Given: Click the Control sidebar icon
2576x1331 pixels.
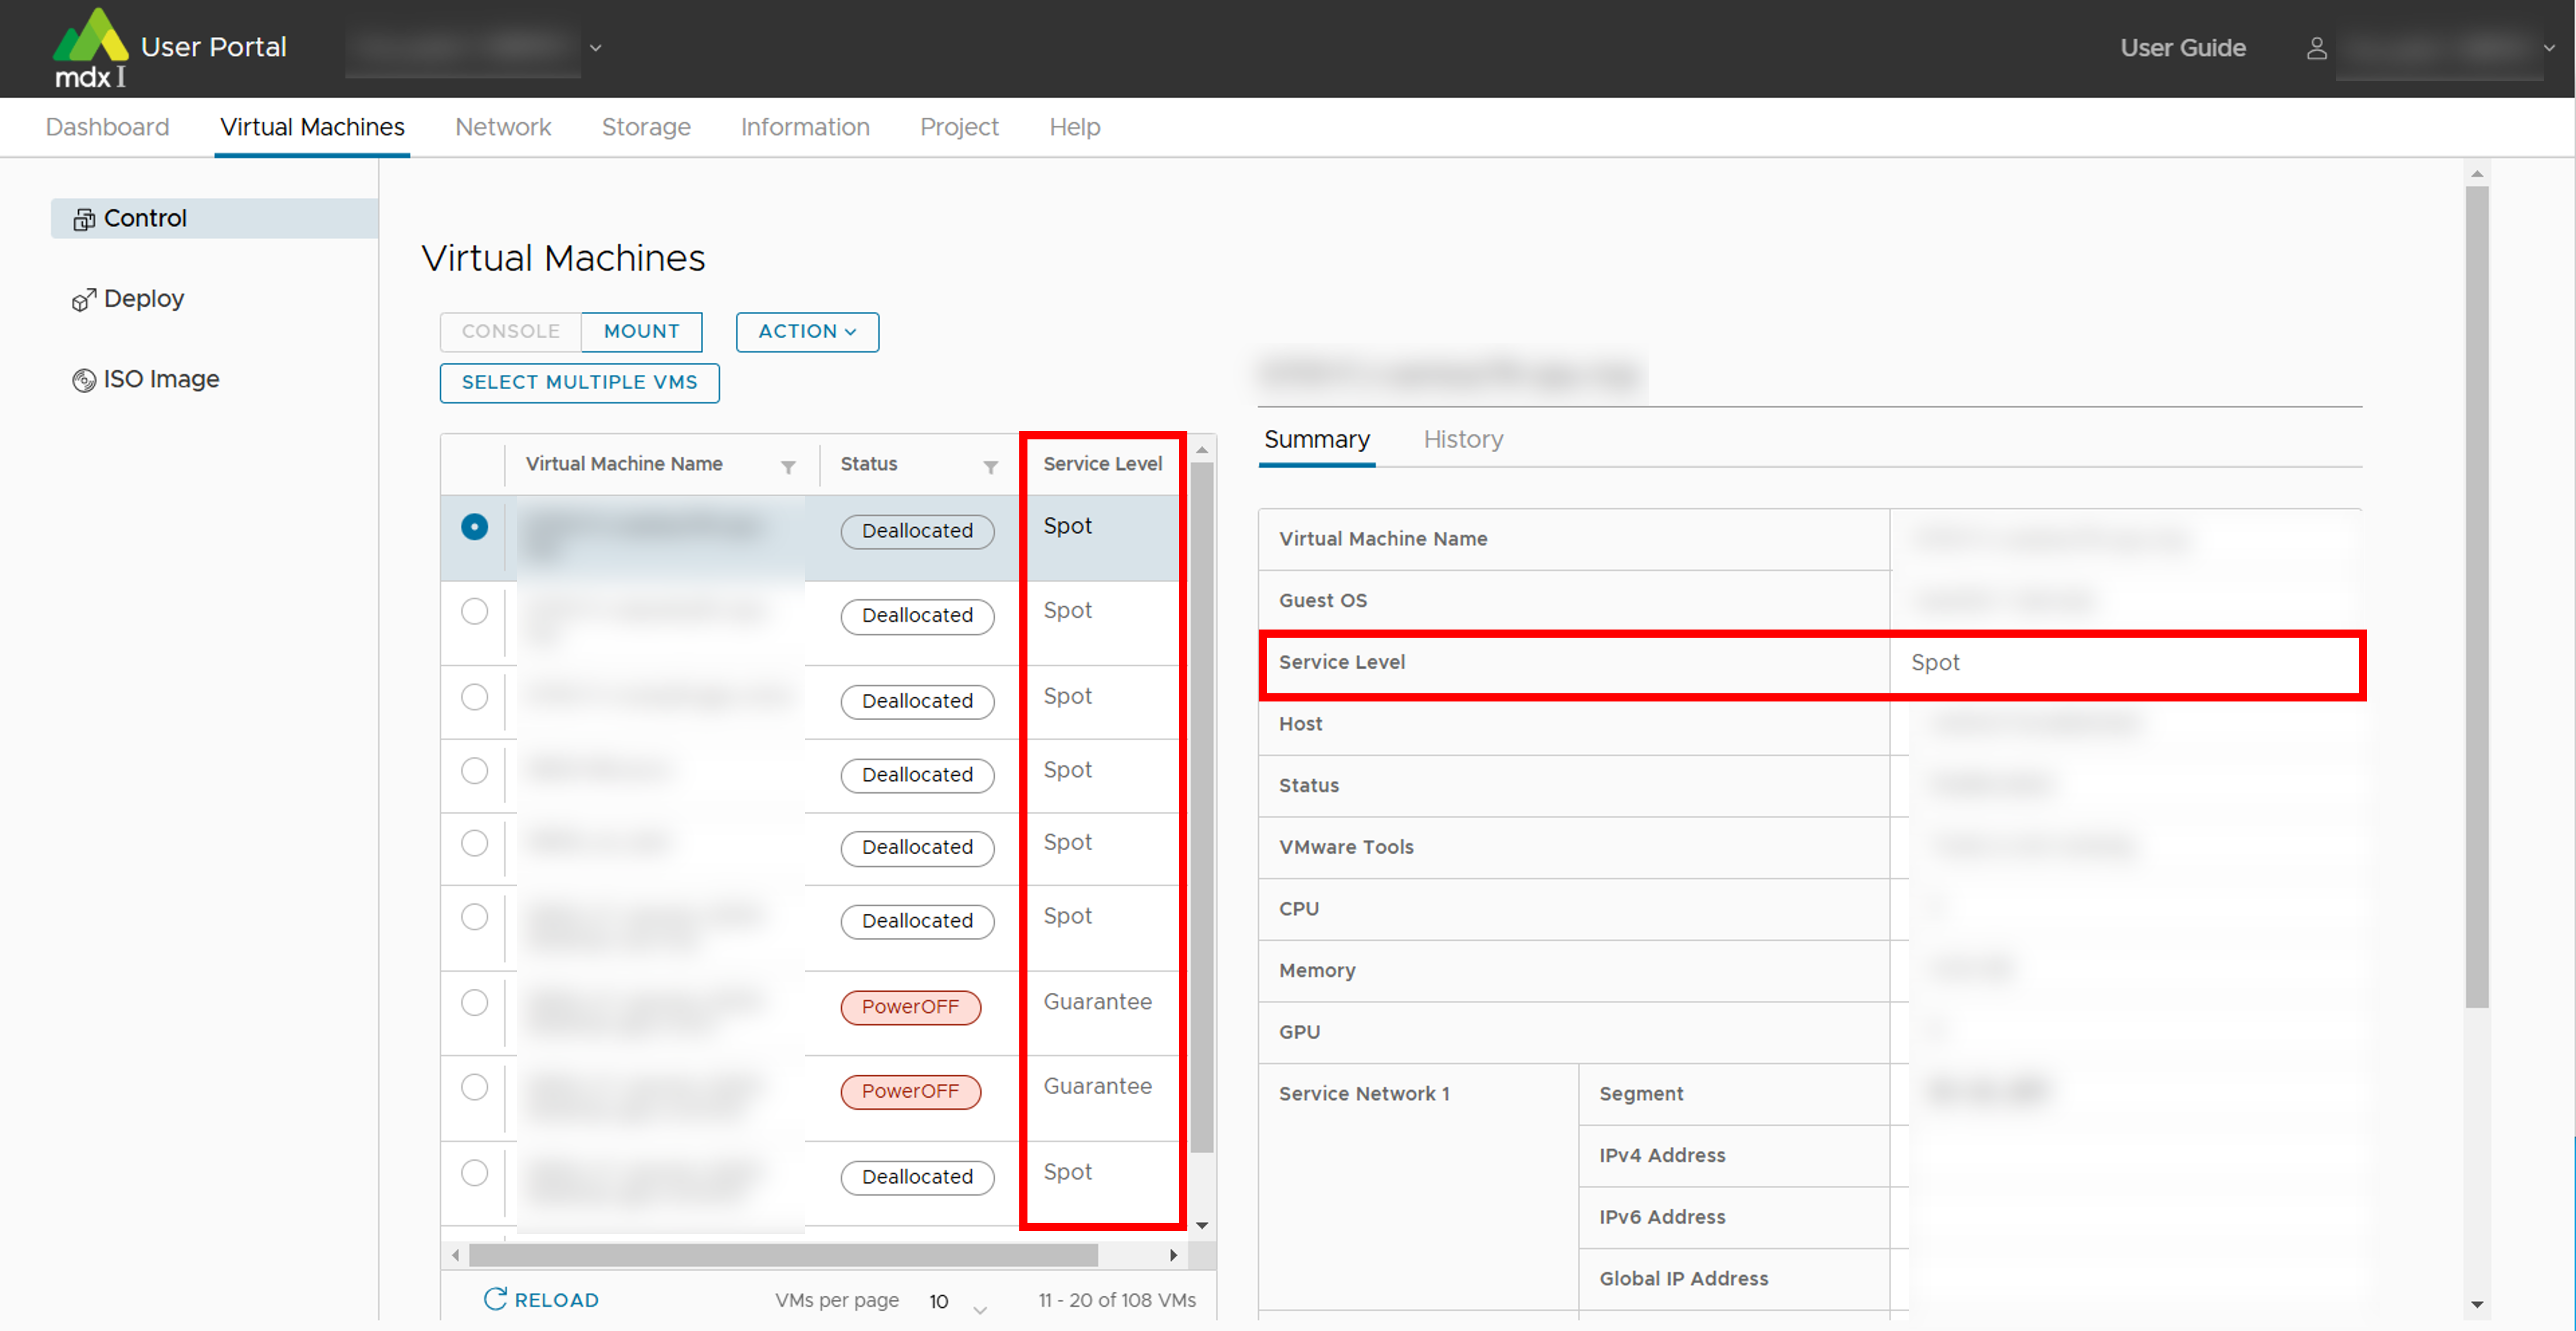Looking at the screenshot, I should pos(84,219).
